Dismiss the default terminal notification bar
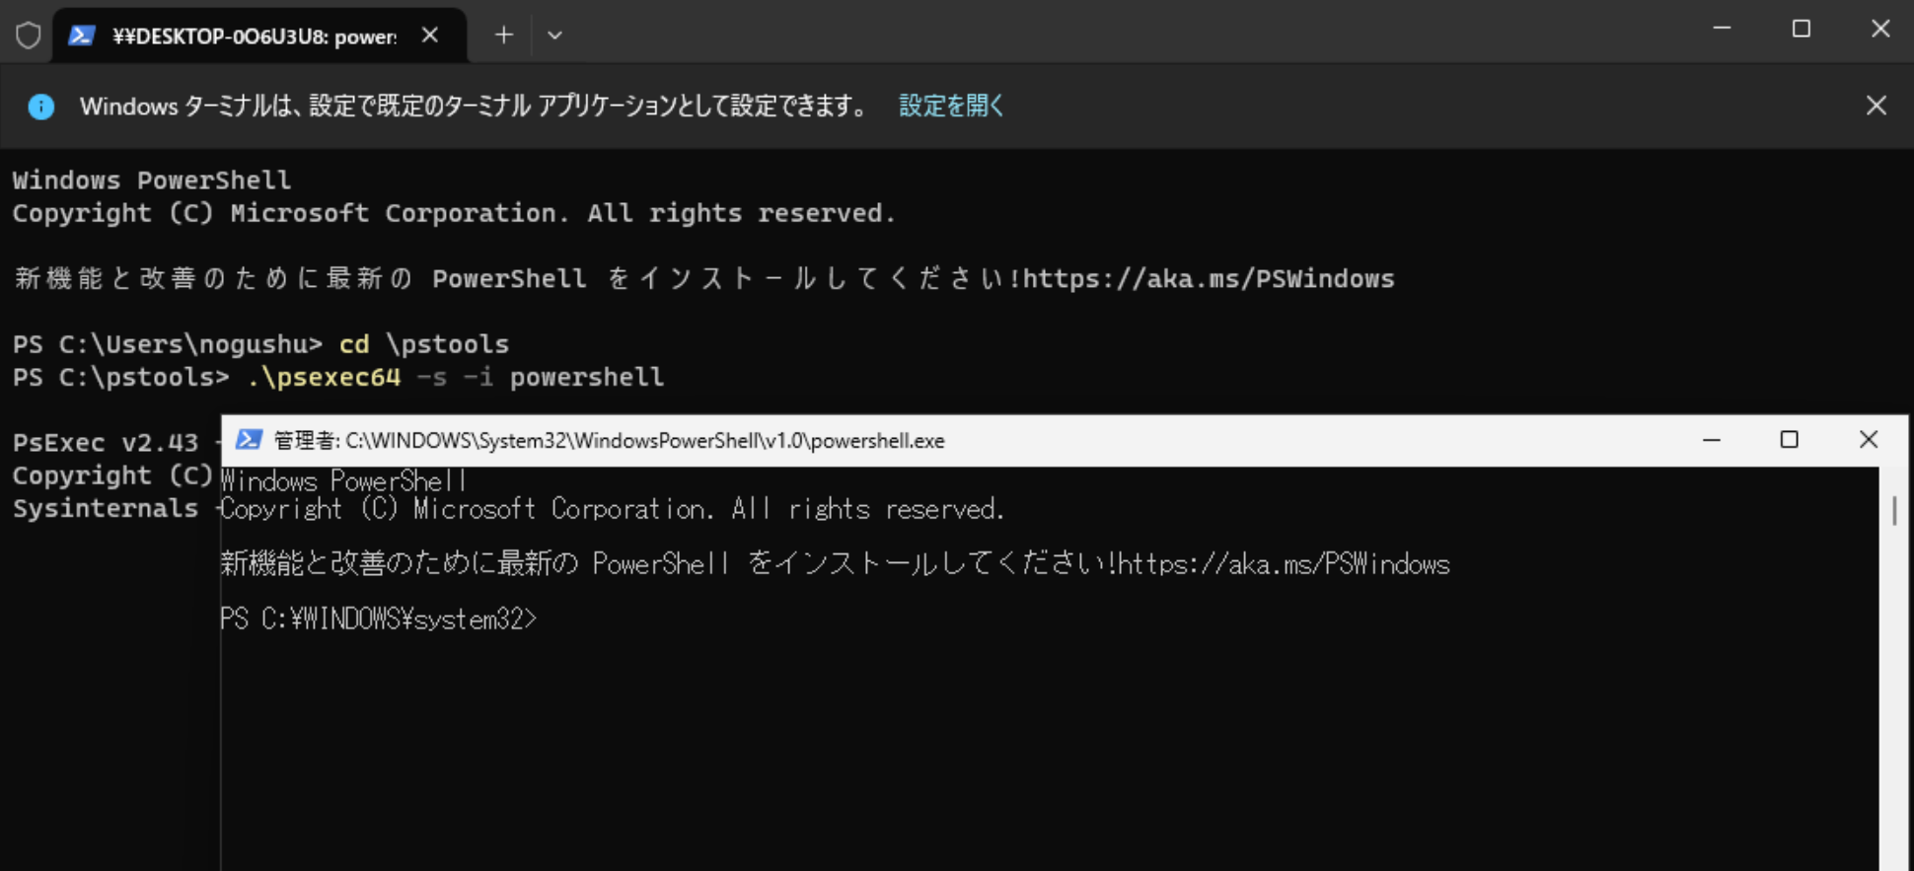1914x871 pixels. tap(1877, 106)
